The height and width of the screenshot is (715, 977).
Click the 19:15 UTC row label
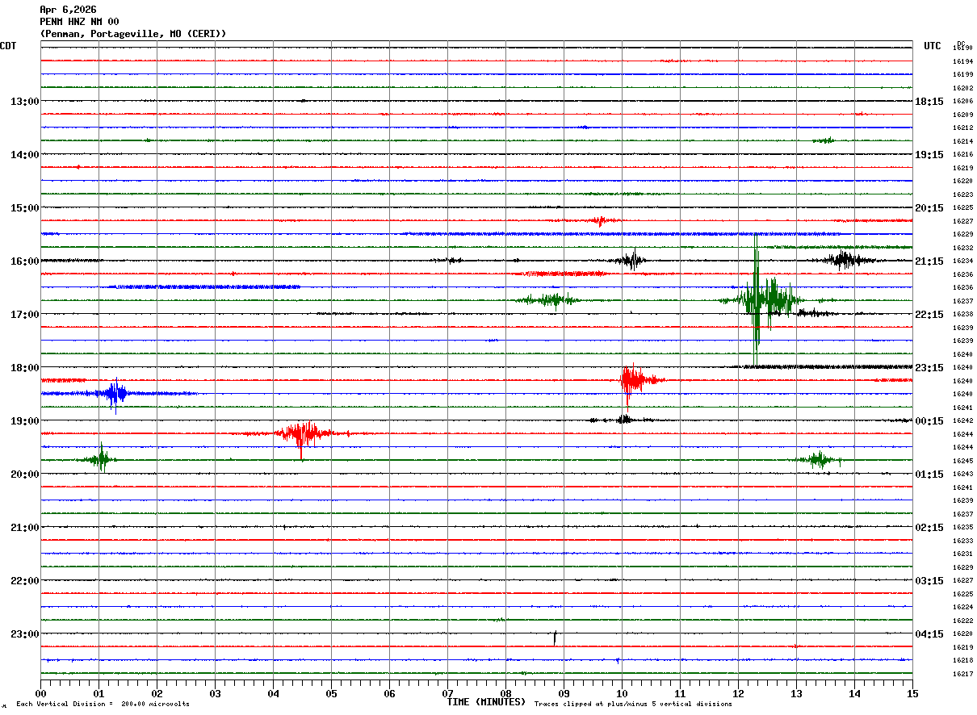pyautogui.click(x=929, y=155)
